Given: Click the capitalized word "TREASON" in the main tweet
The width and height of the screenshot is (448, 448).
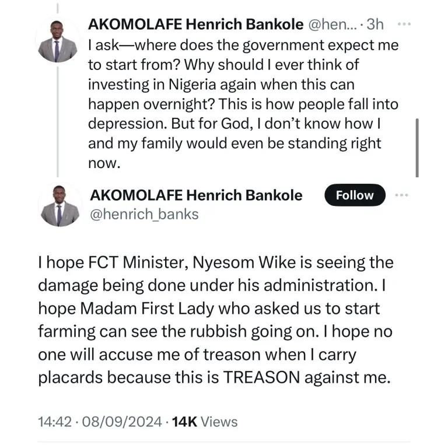Looking at the screenshot, I should (x=256, y=377).
